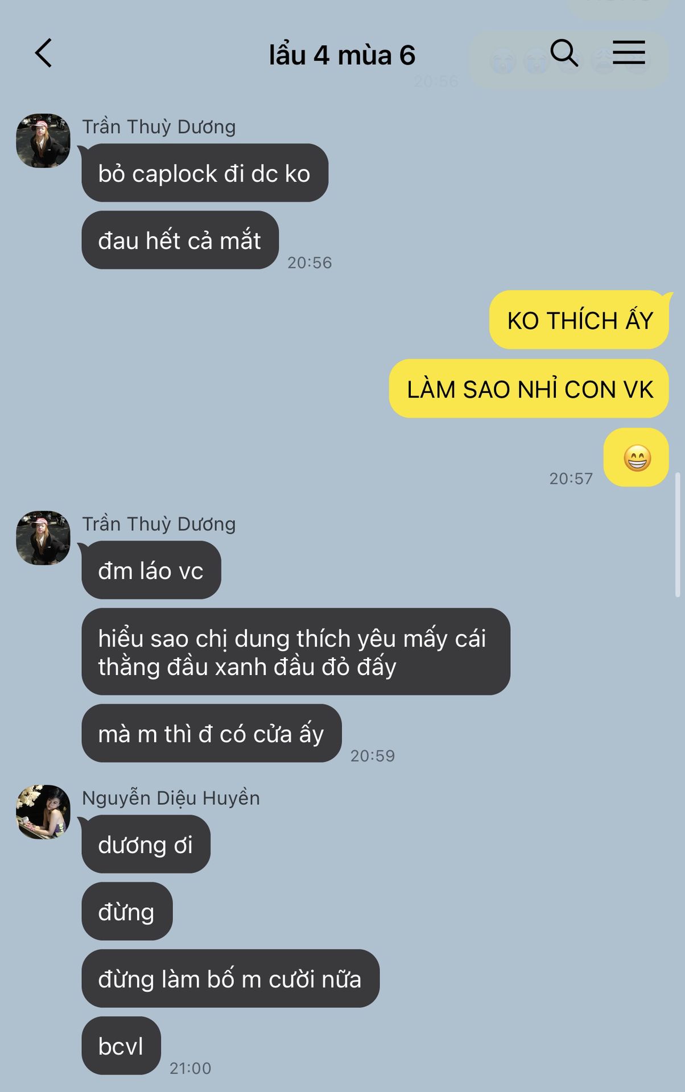Click the sender name Nguyễn Diệu Huyền
This screenshot has width=685, height=1092.
click(x=171, y=798)
